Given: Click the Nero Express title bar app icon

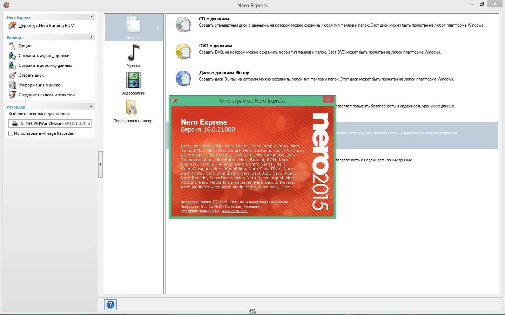Looking at the screenshot, I should point(6,5).
